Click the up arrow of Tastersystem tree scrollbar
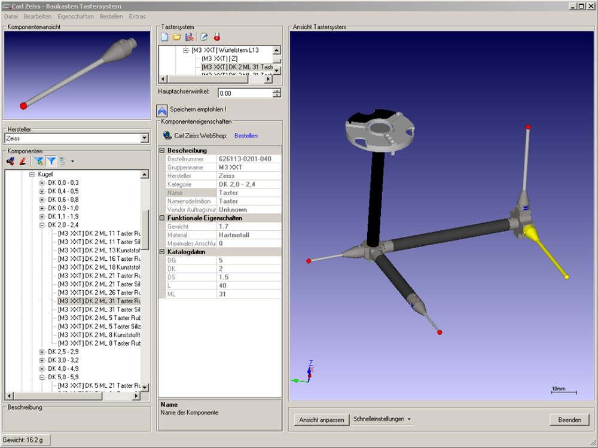This screenshot has width=598, height=448. 277,50
